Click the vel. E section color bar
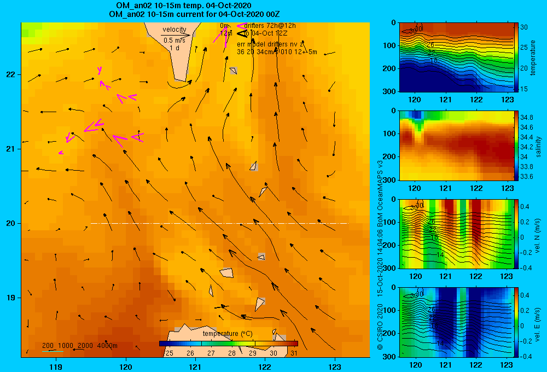Viewport: 547px width, 372px height. click(516, 322)
